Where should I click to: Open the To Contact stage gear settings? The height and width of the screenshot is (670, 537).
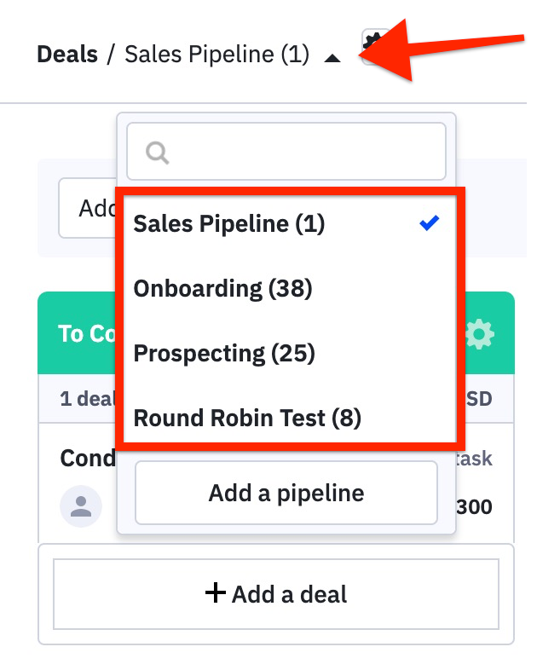pyautogui.click(x=479, y=333)
